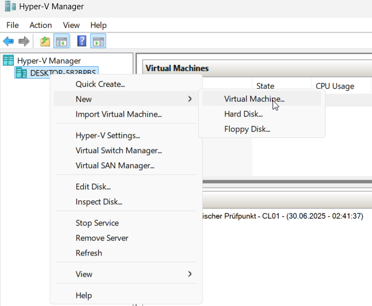Select Hard Disk... in the submenu
372x306 pixels.
coord(243,114)
